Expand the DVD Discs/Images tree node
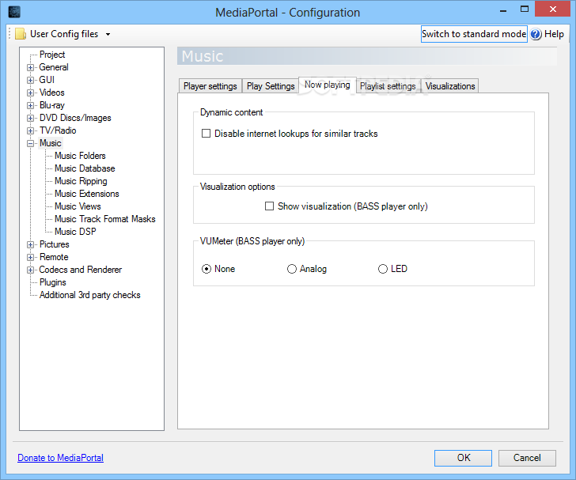 (31, 119)
